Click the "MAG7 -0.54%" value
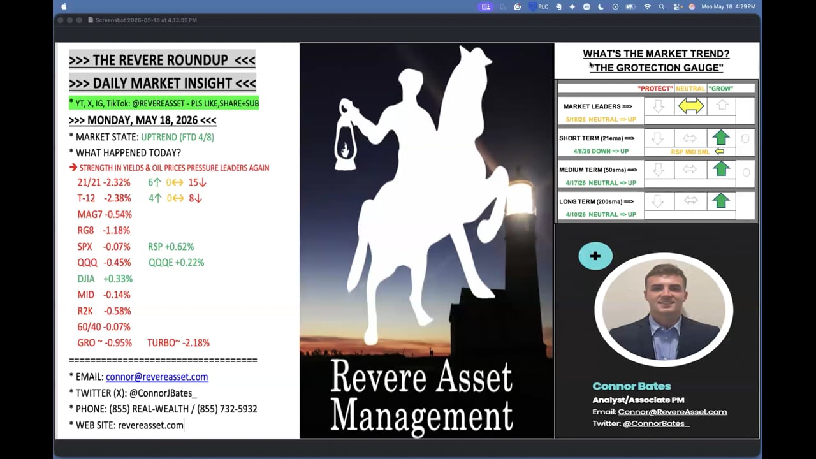The height and width of the screenshot is (459, 816). click(105, 214)
